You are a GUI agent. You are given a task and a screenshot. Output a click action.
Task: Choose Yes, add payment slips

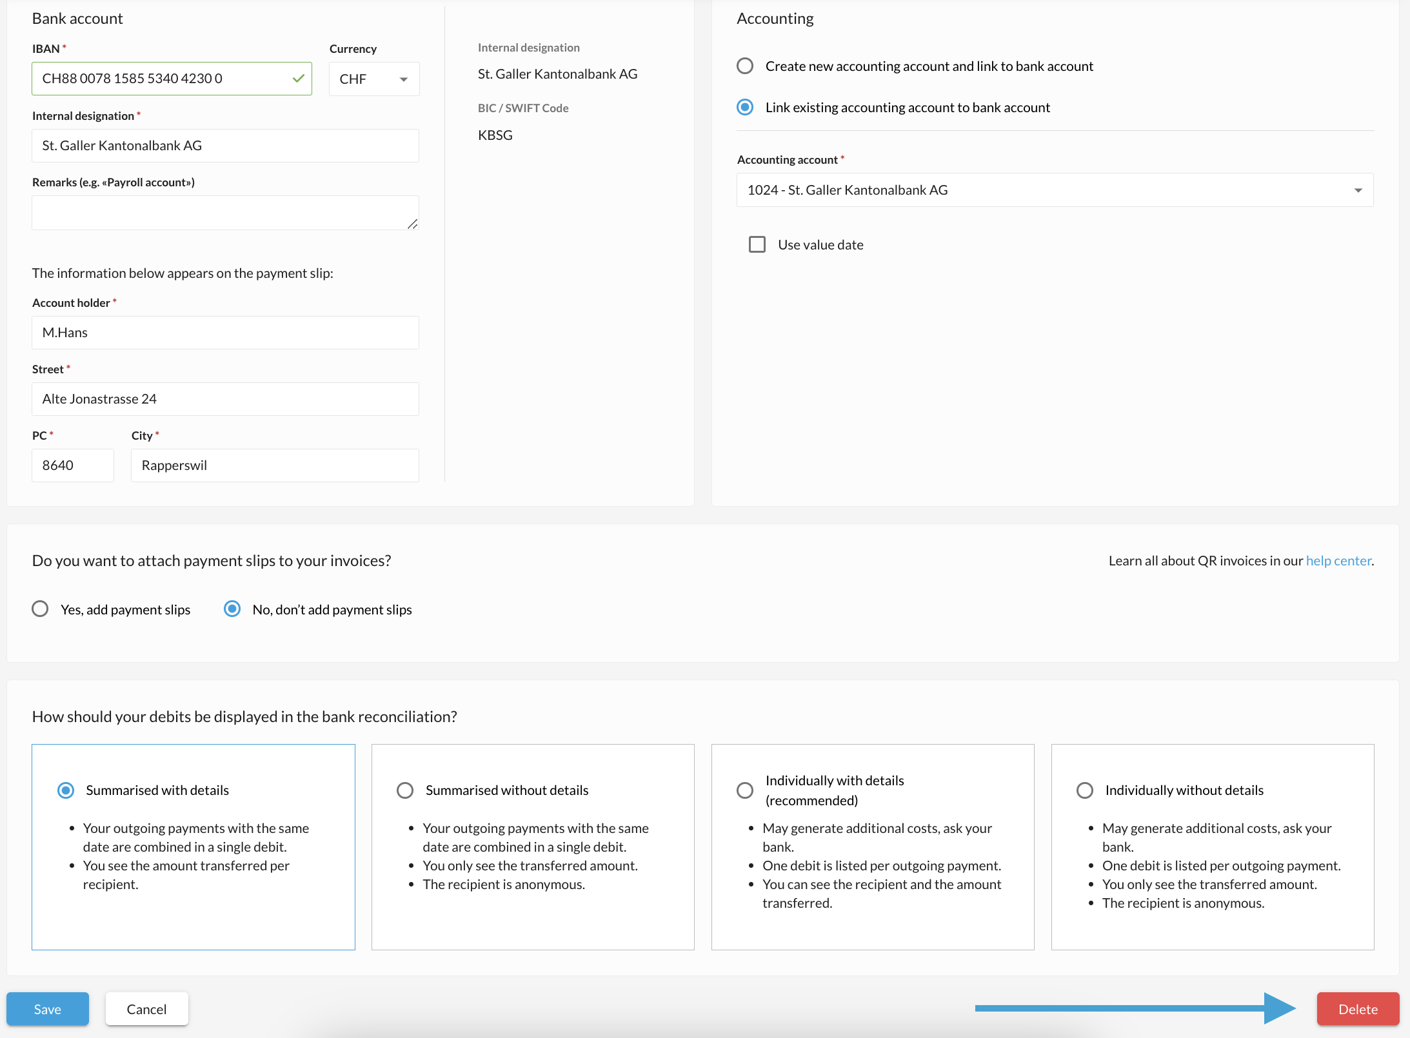point(40,609)
